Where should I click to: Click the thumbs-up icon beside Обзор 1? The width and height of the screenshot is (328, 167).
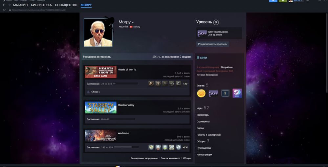click(x=88, y=92)
